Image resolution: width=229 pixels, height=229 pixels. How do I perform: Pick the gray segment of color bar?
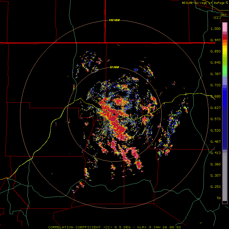[x=225, y=177]
